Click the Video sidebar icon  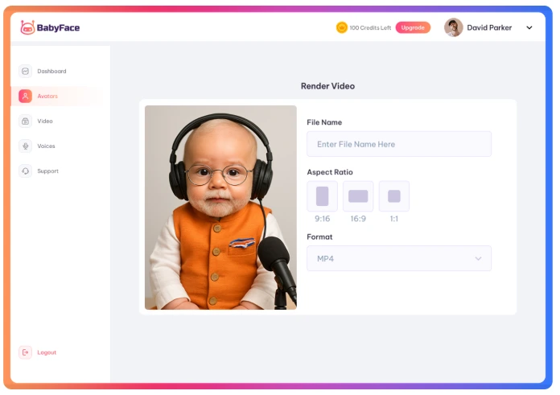(26, 121)
